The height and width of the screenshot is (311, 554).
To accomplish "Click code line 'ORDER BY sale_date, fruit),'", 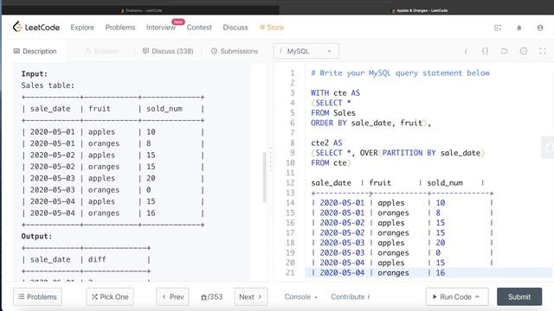I will pos(370,123).
